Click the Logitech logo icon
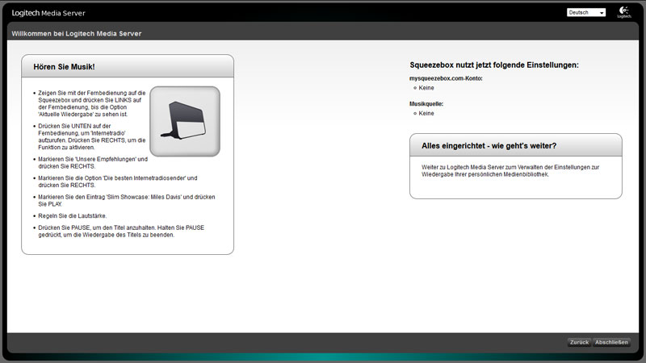The image size is (646, 363). tap(623, 12)
